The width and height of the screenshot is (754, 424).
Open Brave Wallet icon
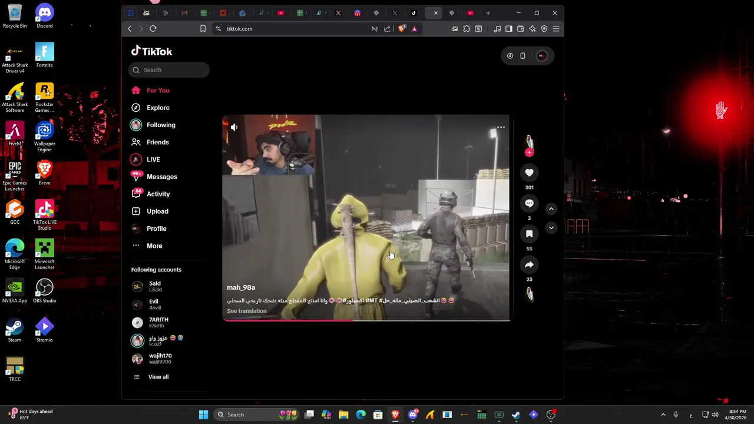pos(521,28)
